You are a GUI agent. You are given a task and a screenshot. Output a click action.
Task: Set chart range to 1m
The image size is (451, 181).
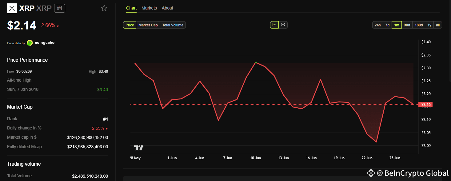(x=397, y=25)
